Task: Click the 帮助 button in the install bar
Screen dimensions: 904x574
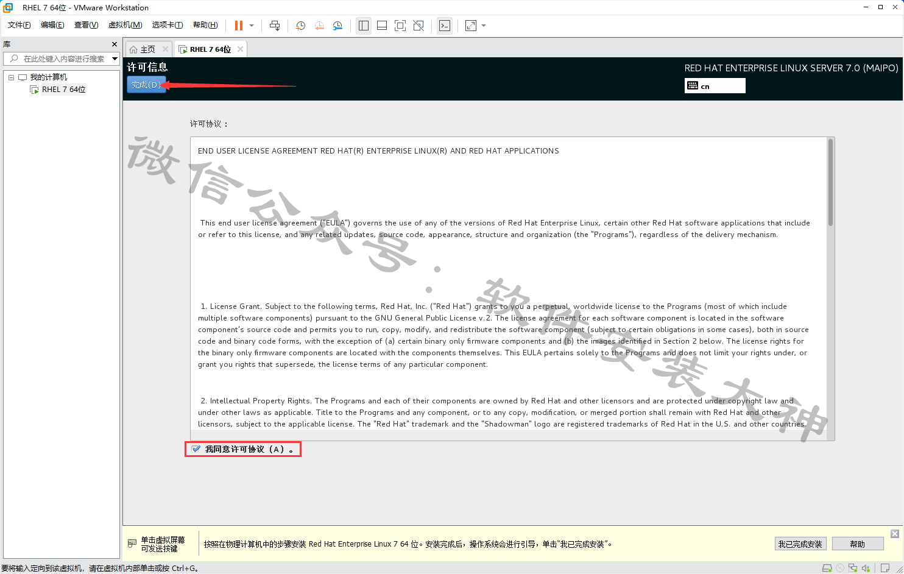Action: pos(858,544)
